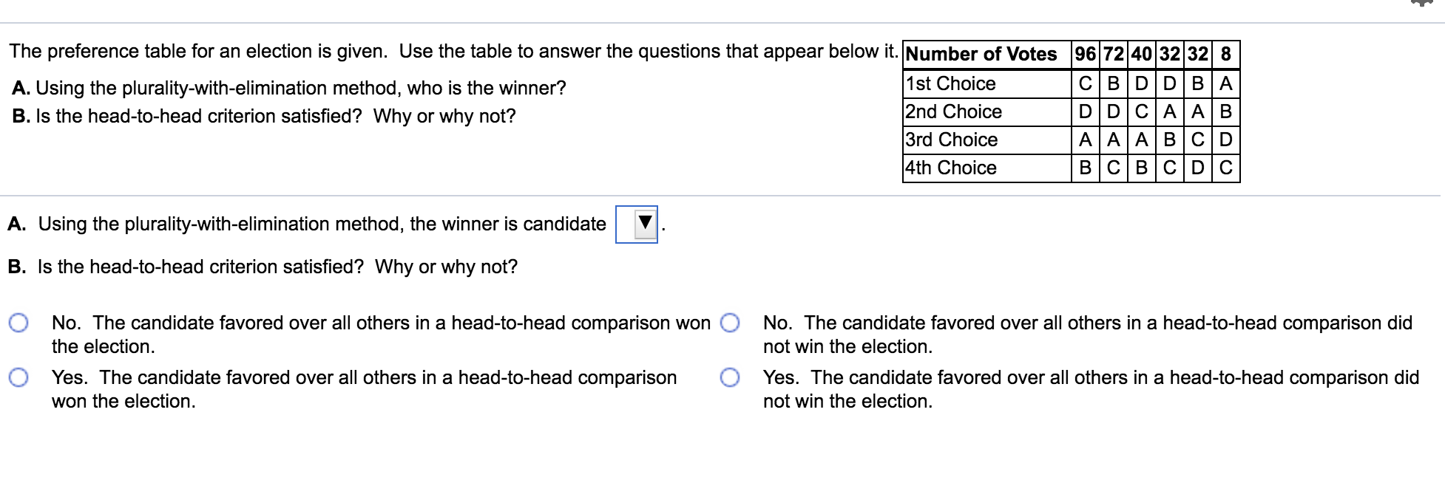Select 'No... won the election' radio option
The width and height of the screenshot is (1445, 480).
pyautogui.click(x=19, y=323)
